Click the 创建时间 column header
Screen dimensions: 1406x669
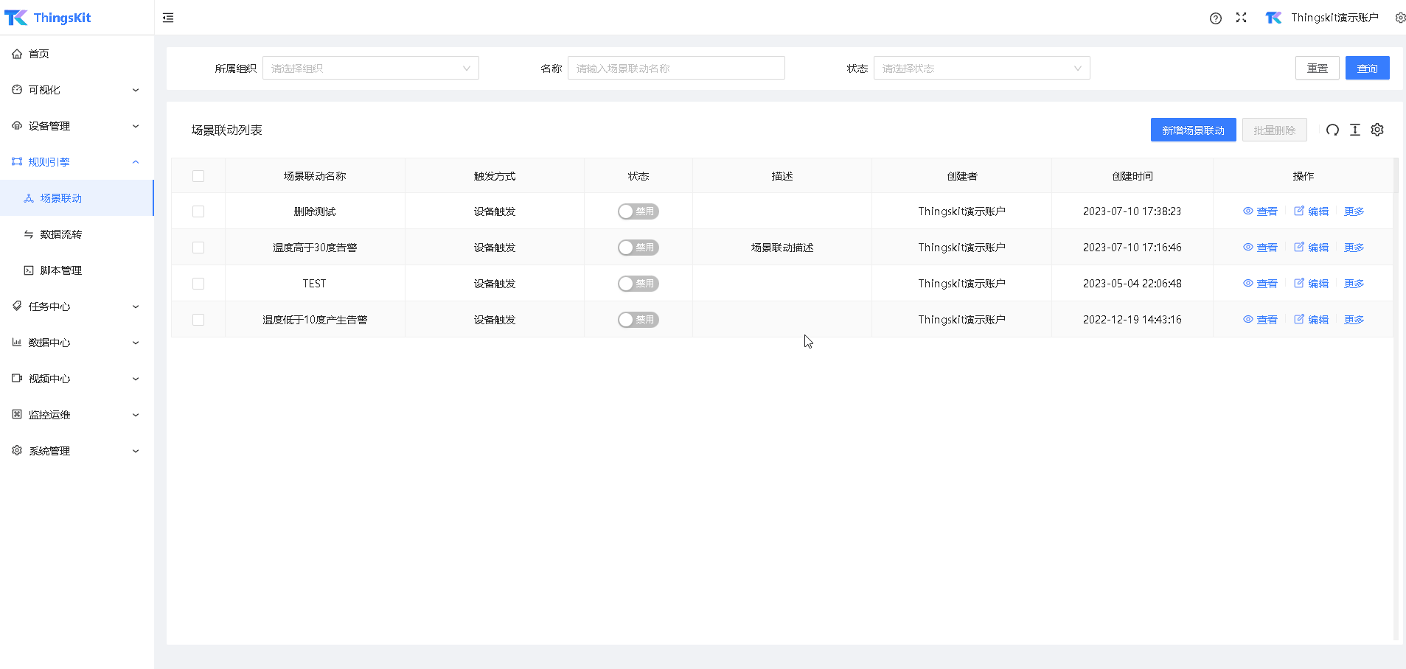(x=1132, y=176)
